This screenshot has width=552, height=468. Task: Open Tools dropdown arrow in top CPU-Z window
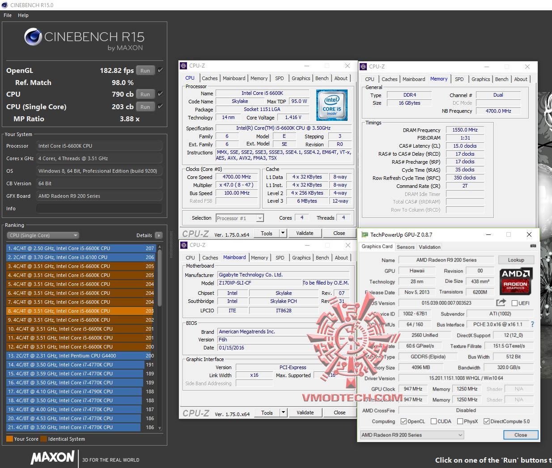pyautogui.click(x=283, y=233)
